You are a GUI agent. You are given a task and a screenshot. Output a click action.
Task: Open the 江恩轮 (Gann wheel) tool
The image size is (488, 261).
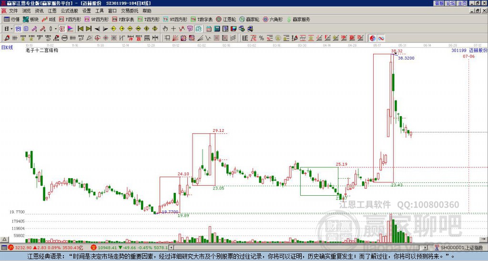[226, 19]
